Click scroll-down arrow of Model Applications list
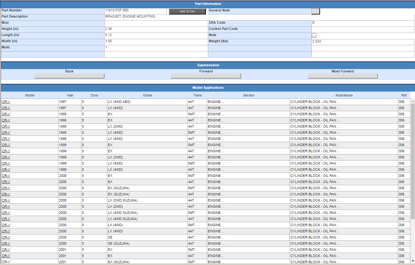This screenshot has width=415, height=265. pyautogui.click(x=413, y=261)
